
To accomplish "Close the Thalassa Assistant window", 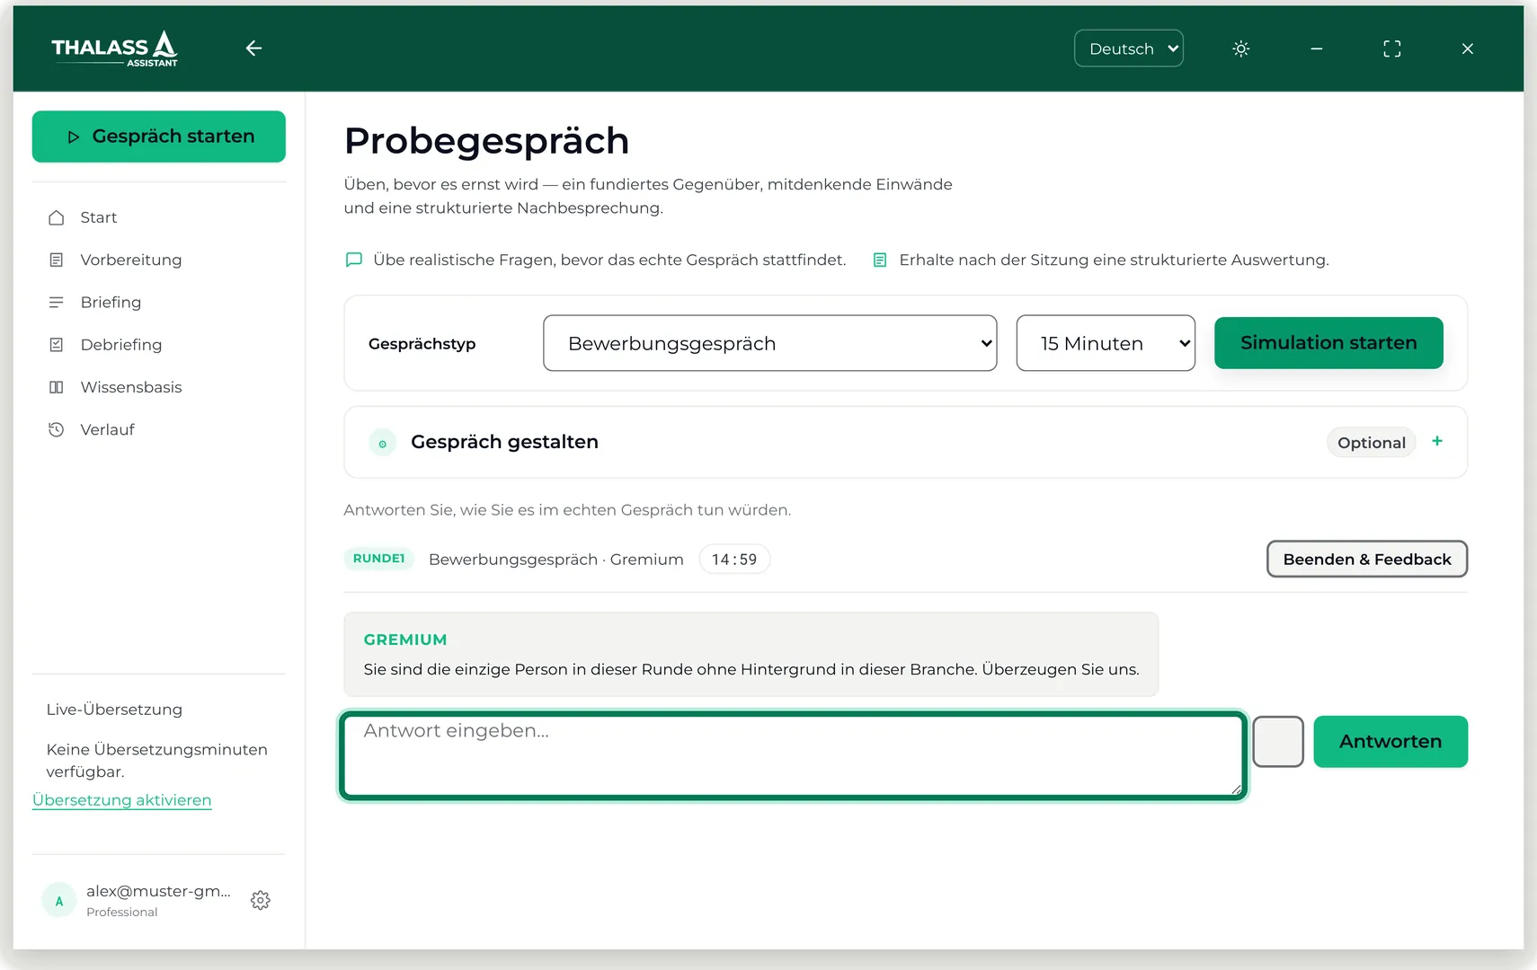I will click(1467, 48).
